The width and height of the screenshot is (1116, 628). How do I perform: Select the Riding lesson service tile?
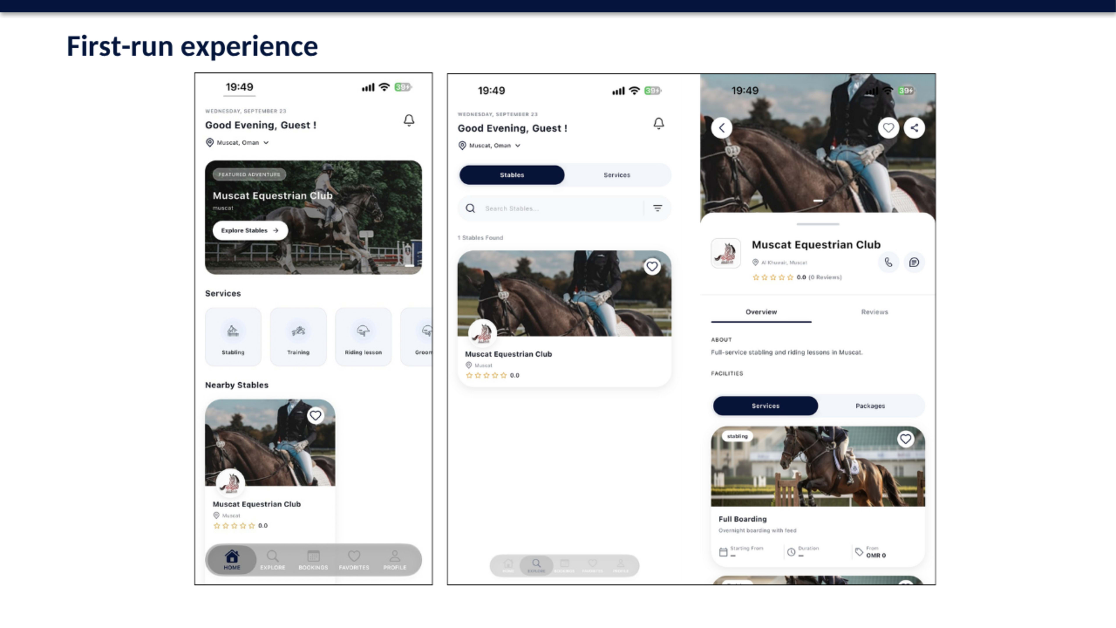click(363, 337)
